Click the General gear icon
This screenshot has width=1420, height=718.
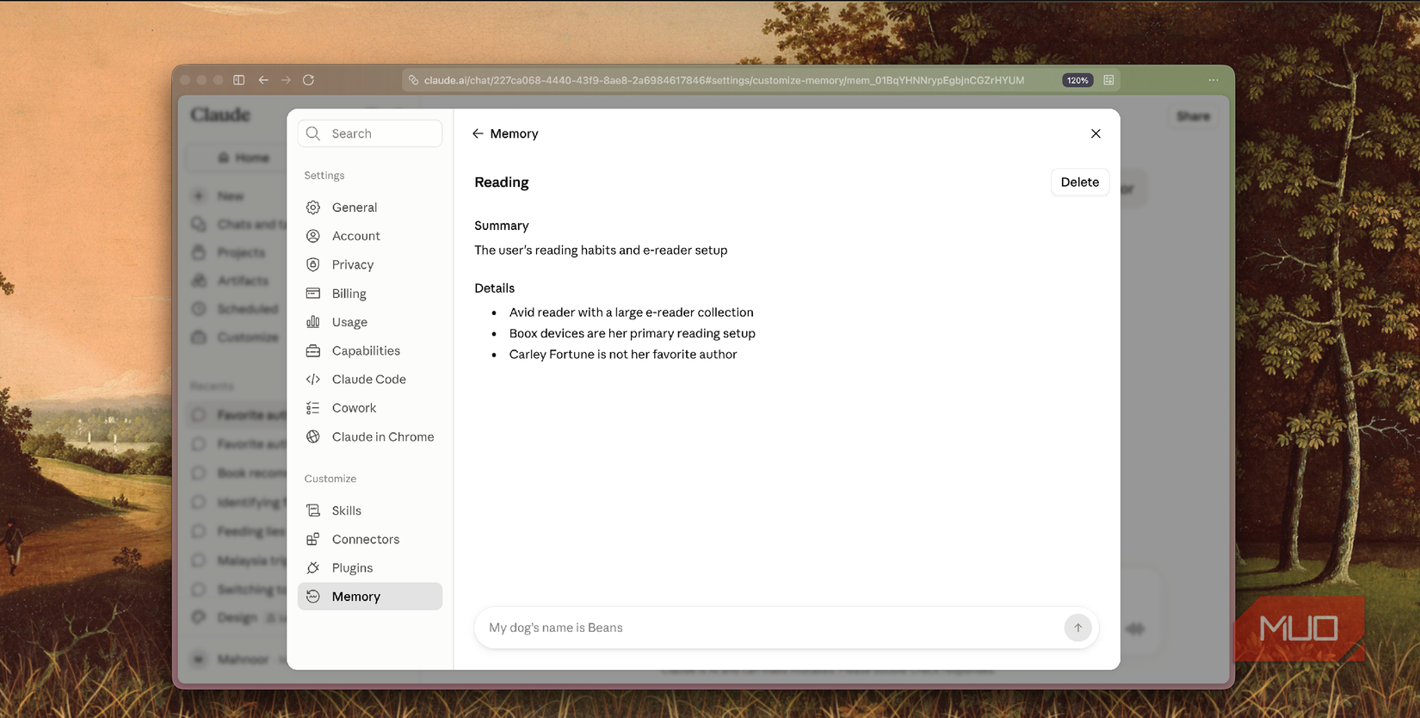313,207
